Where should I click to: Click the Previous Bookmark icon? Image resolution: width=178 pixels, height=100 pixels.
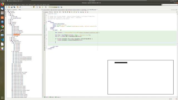point(74,12)
